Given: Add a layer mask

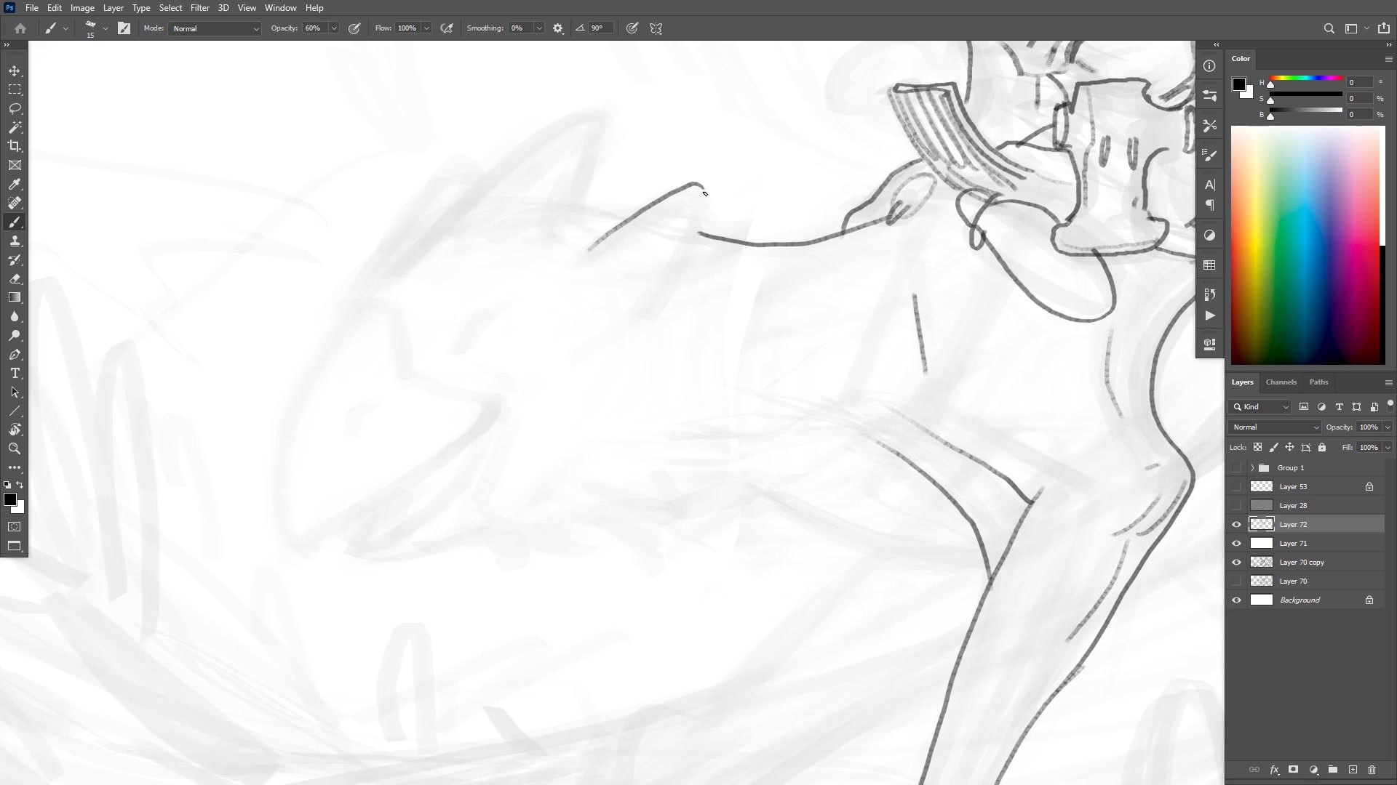Looking at the screenshot, I should click(x=1293, y=769).
